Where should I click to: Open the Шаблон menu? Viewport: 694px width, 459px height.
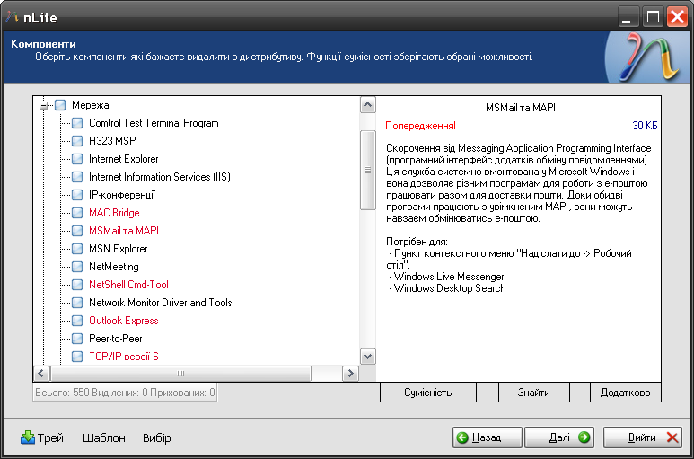(x=103, y=438)
